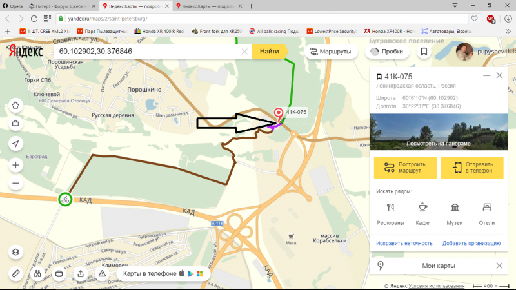Search nearby Hotels icon
Screen dimensions: 516x290
pyautogui.click(x=487, y=208)
